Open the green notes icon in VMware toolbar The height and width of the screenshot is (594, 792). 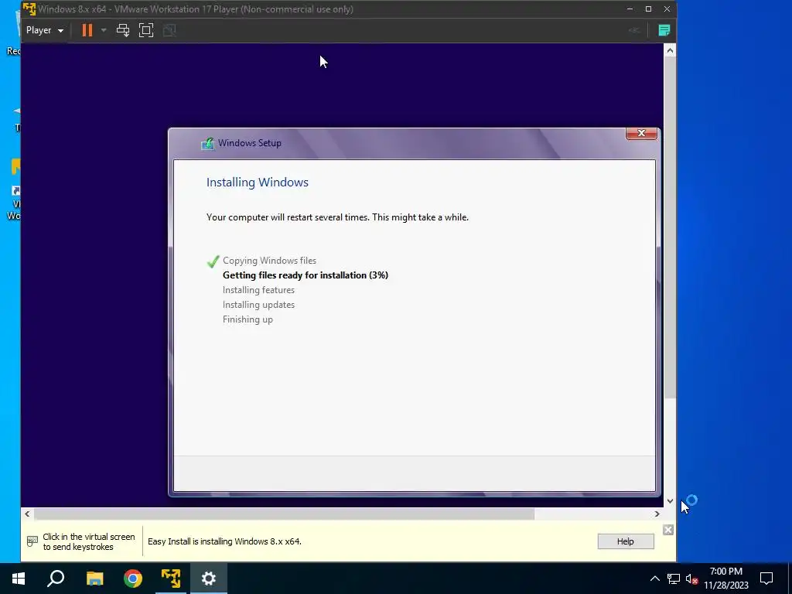(664, 30)
